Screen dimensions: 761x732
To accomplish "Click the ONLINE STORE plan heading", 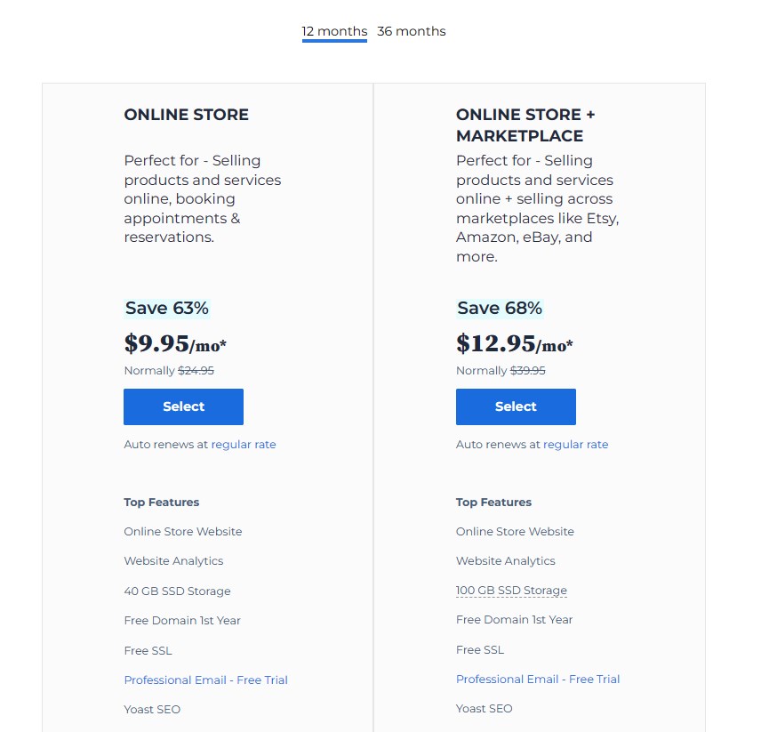I will pos(186,115).
